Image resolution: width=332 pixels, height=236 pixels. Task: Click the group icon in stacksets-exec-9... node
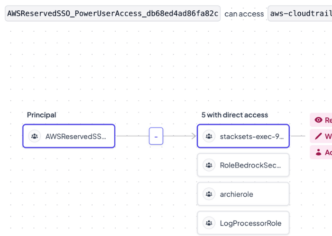point(209,136)
